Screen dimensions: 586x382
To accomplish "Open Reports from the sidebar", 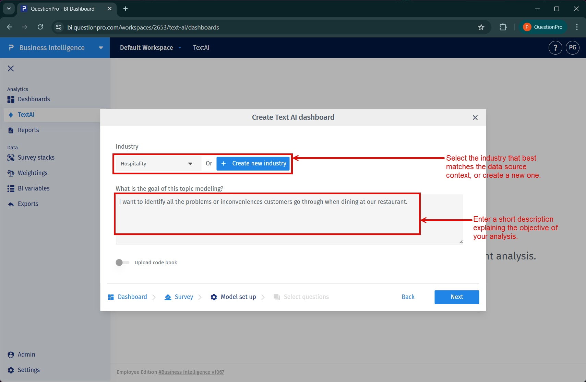I will tap(28, 130).
